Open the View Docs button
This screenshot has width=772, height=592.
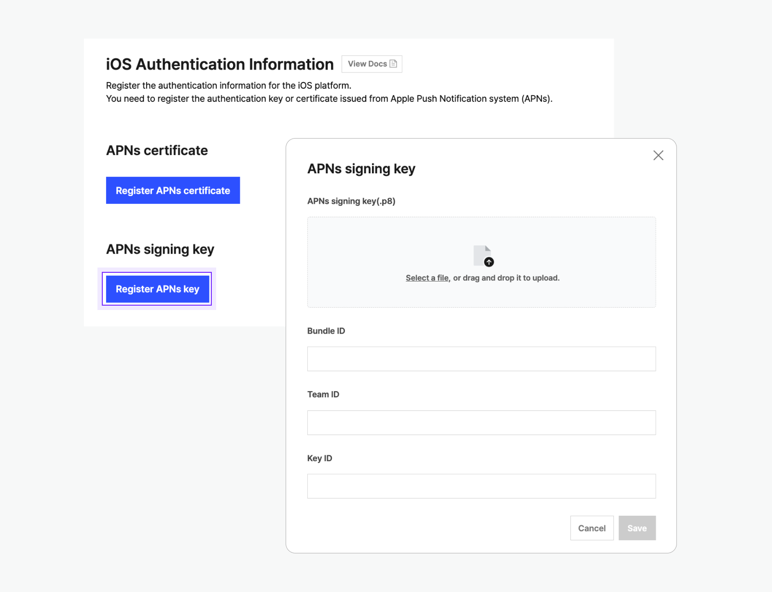pyautogui.click(x=372, y=64)
